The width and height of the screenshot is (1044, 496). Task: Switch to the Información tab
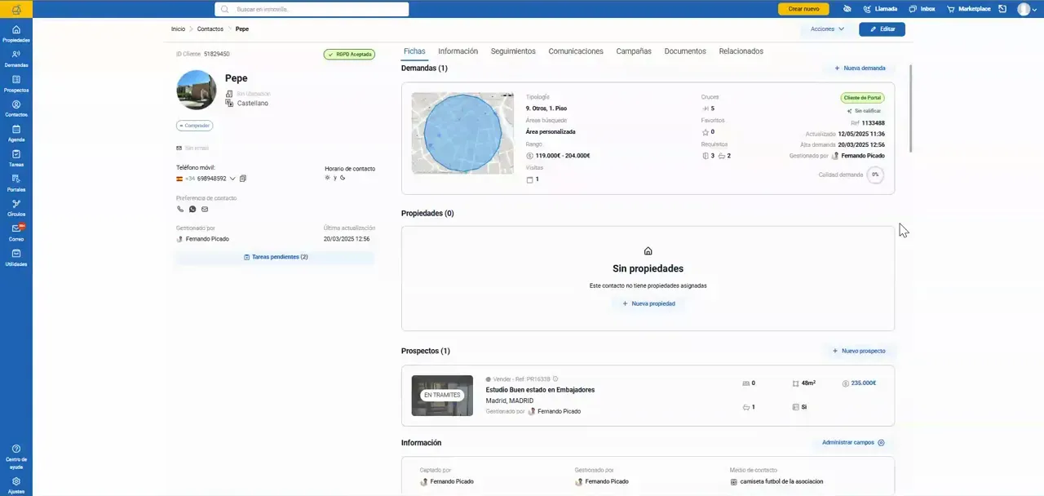tap(458, 51)
